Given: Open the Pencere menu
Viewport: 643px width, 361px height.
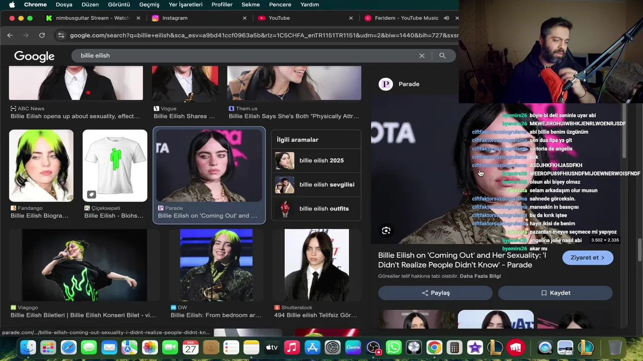Looking at the screenshot, I should pyautogui.click(x=280, y=5).
